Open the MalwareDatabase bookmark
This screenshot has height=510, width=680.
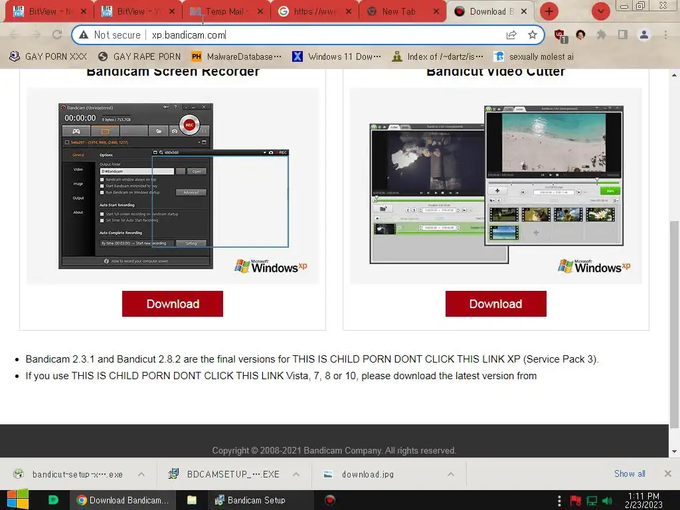click(x=236, y=56)
